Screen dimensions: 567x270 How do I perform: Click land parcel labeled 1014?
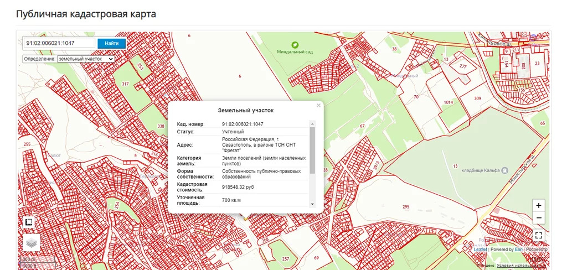click(x=448, y=102)
